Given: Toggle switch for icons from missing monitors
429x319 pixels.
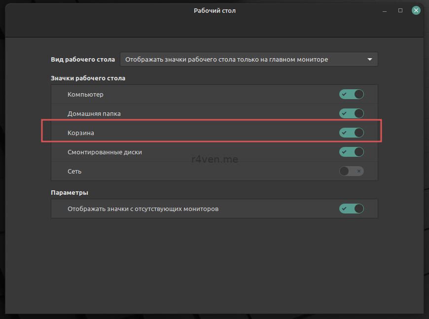Looking at the screenshot, I should point(351,209).
